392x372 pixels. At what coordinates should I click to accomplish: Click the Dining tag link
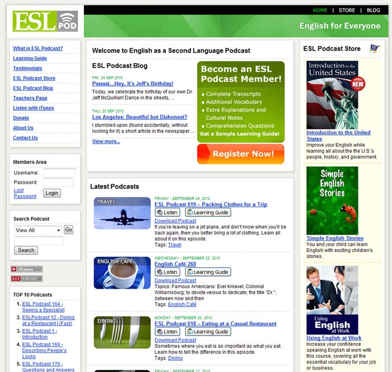click(175, 358)
